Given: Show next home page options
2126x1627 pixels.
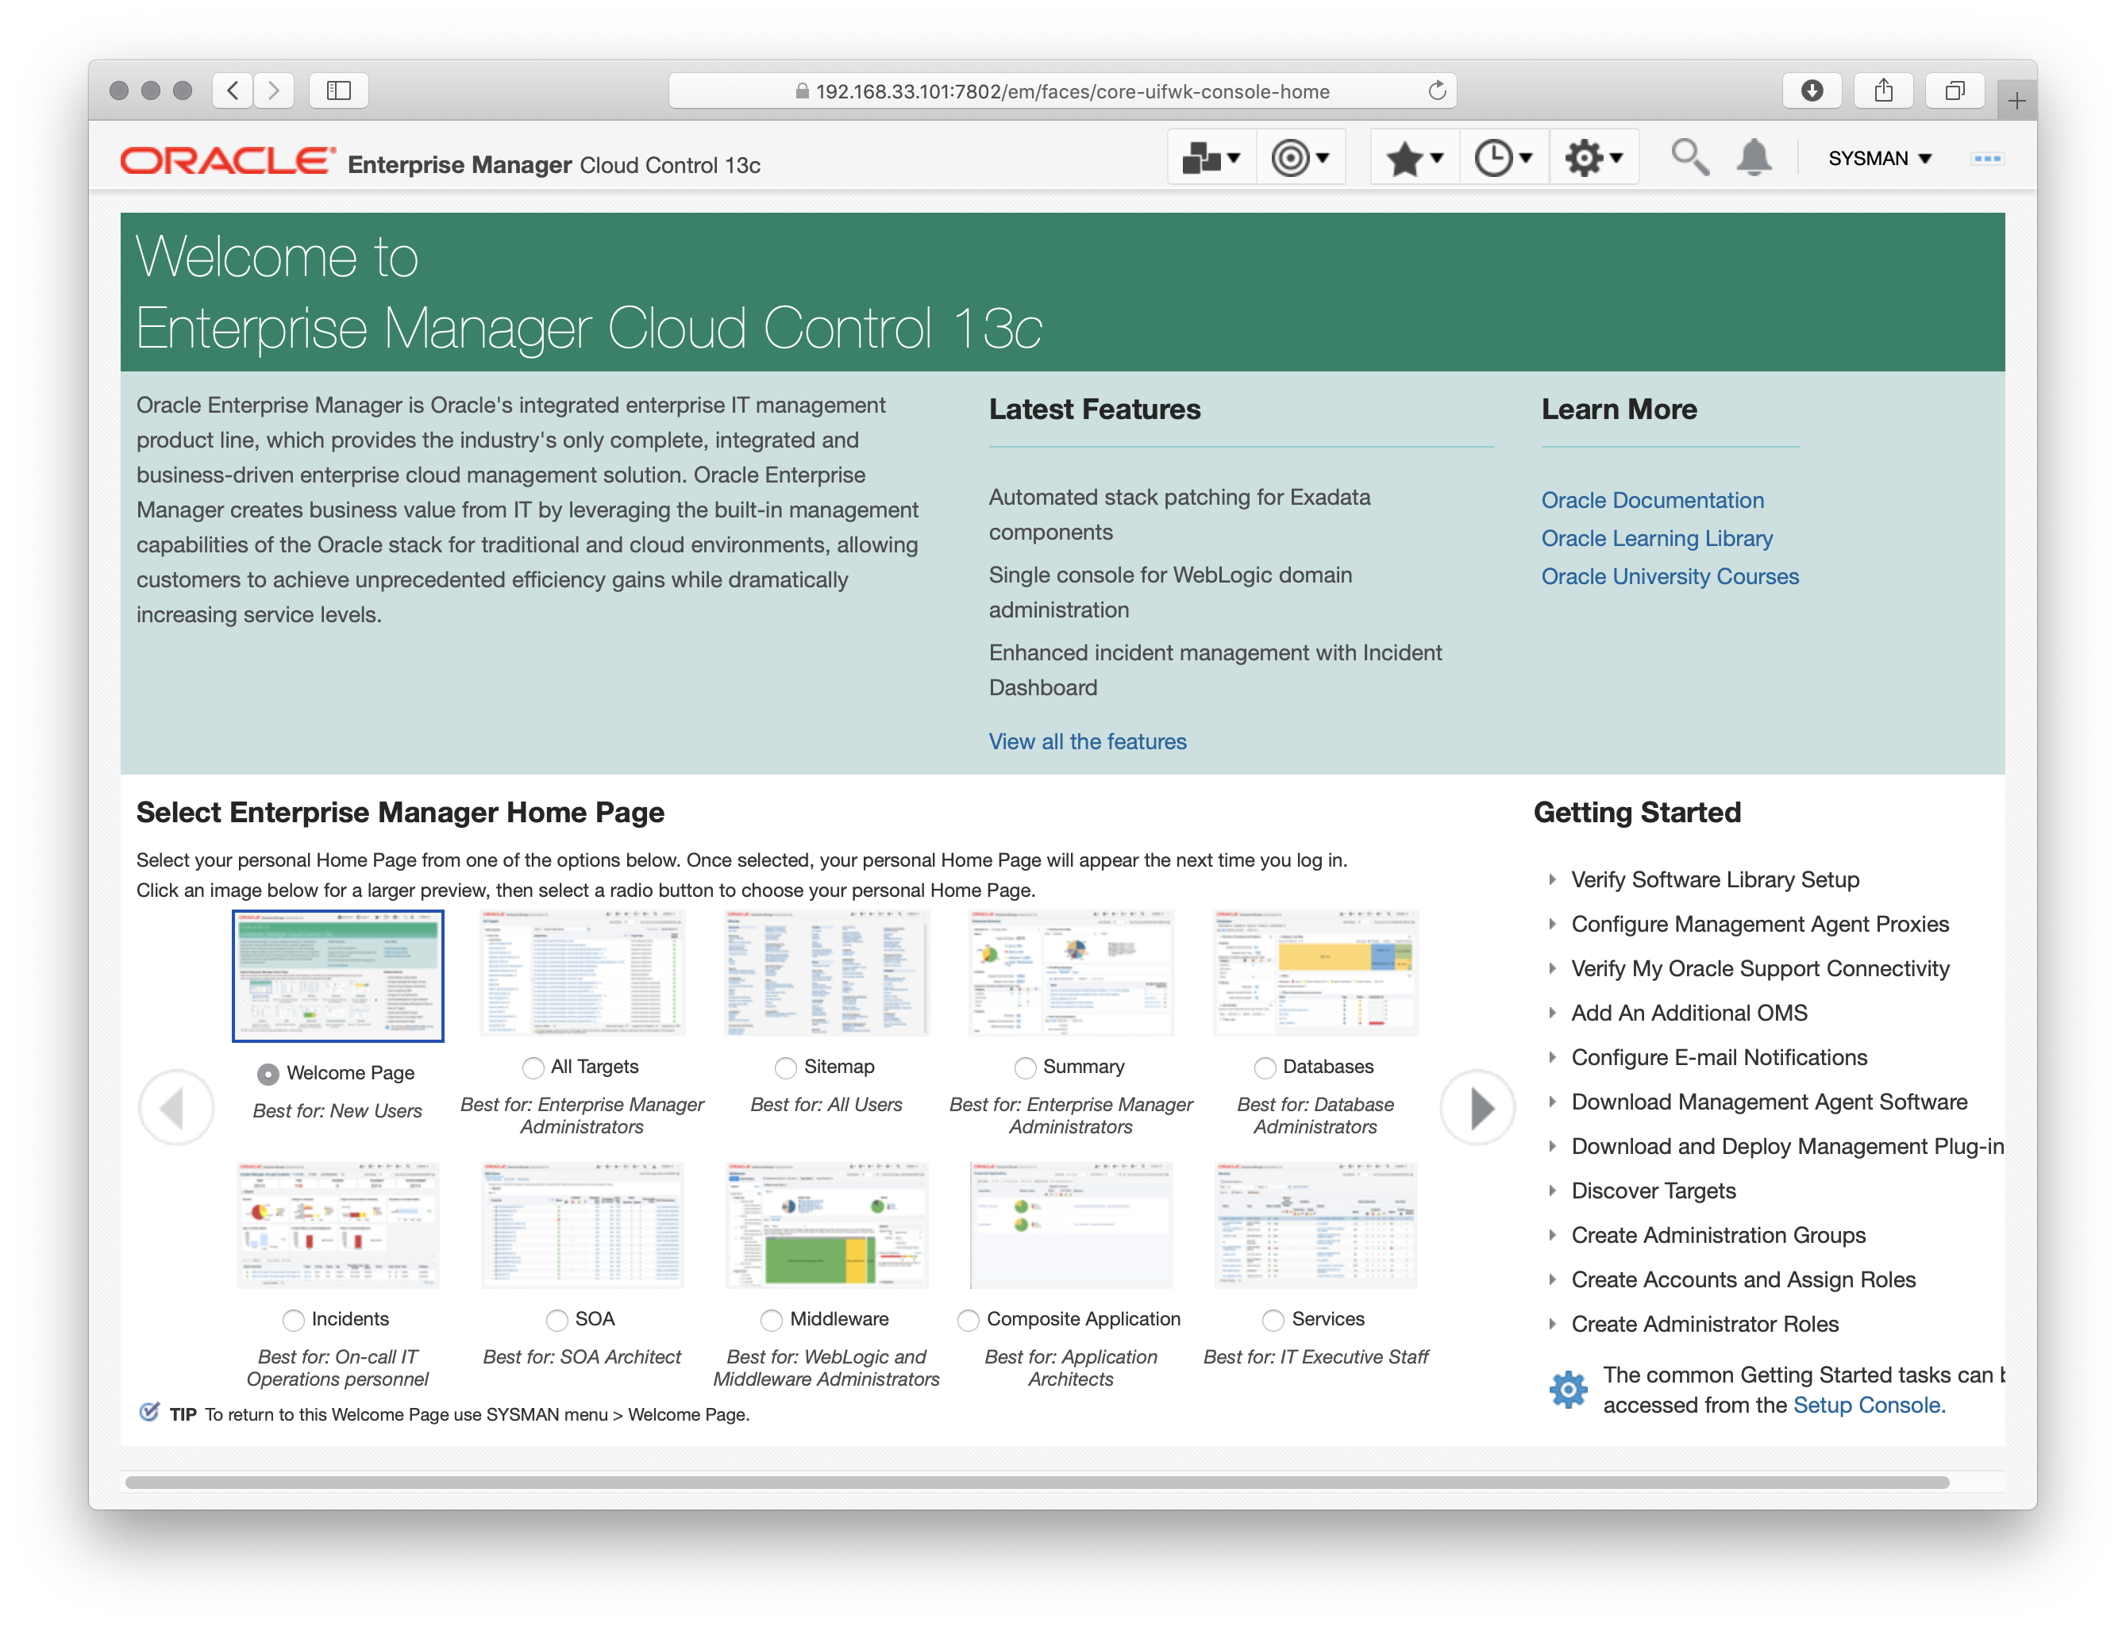Looking at the screenshot, I should pos(1477,1107).
